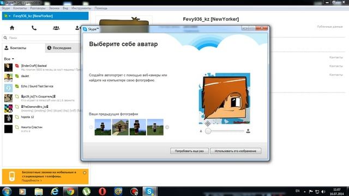Click the small person zoom-out icon
349x196 pixels.
pyautogui.click(x=201, y=131)
